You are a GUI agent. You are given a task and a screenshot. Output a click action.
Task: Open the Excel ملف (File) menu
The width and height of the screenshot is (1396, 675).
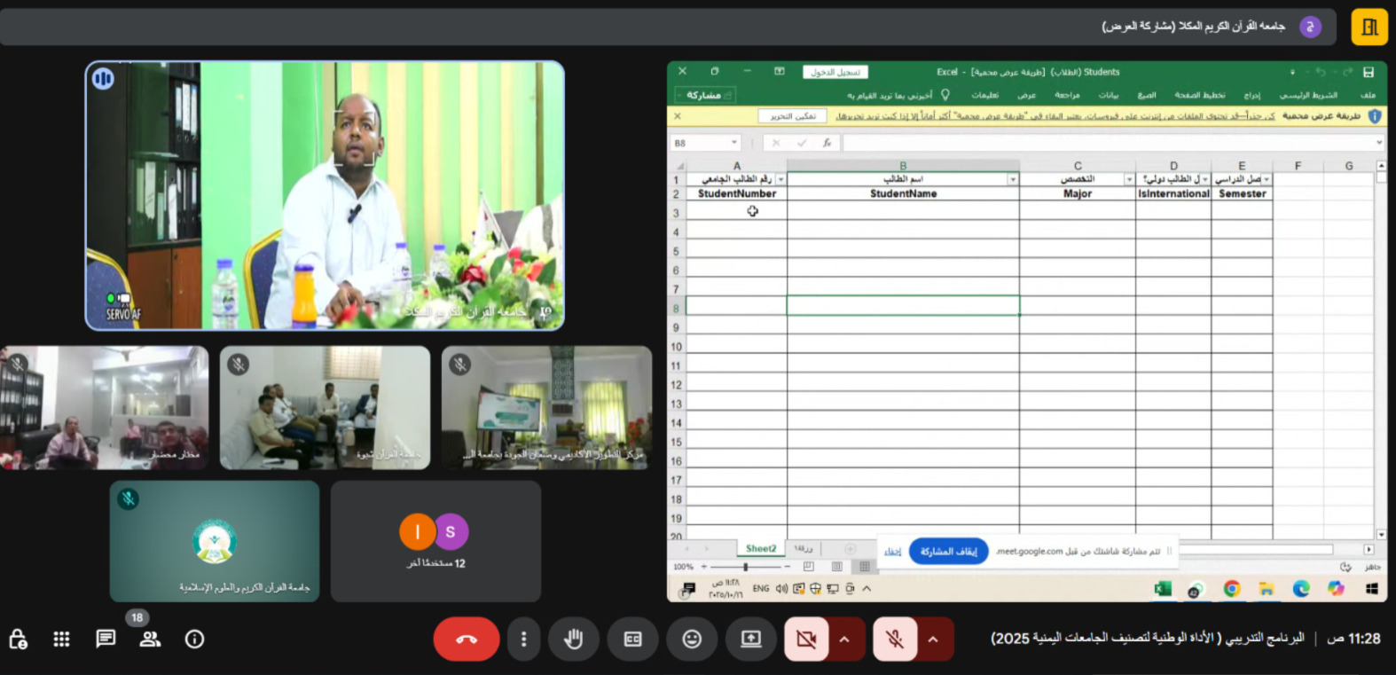(x=1368, y=95)
